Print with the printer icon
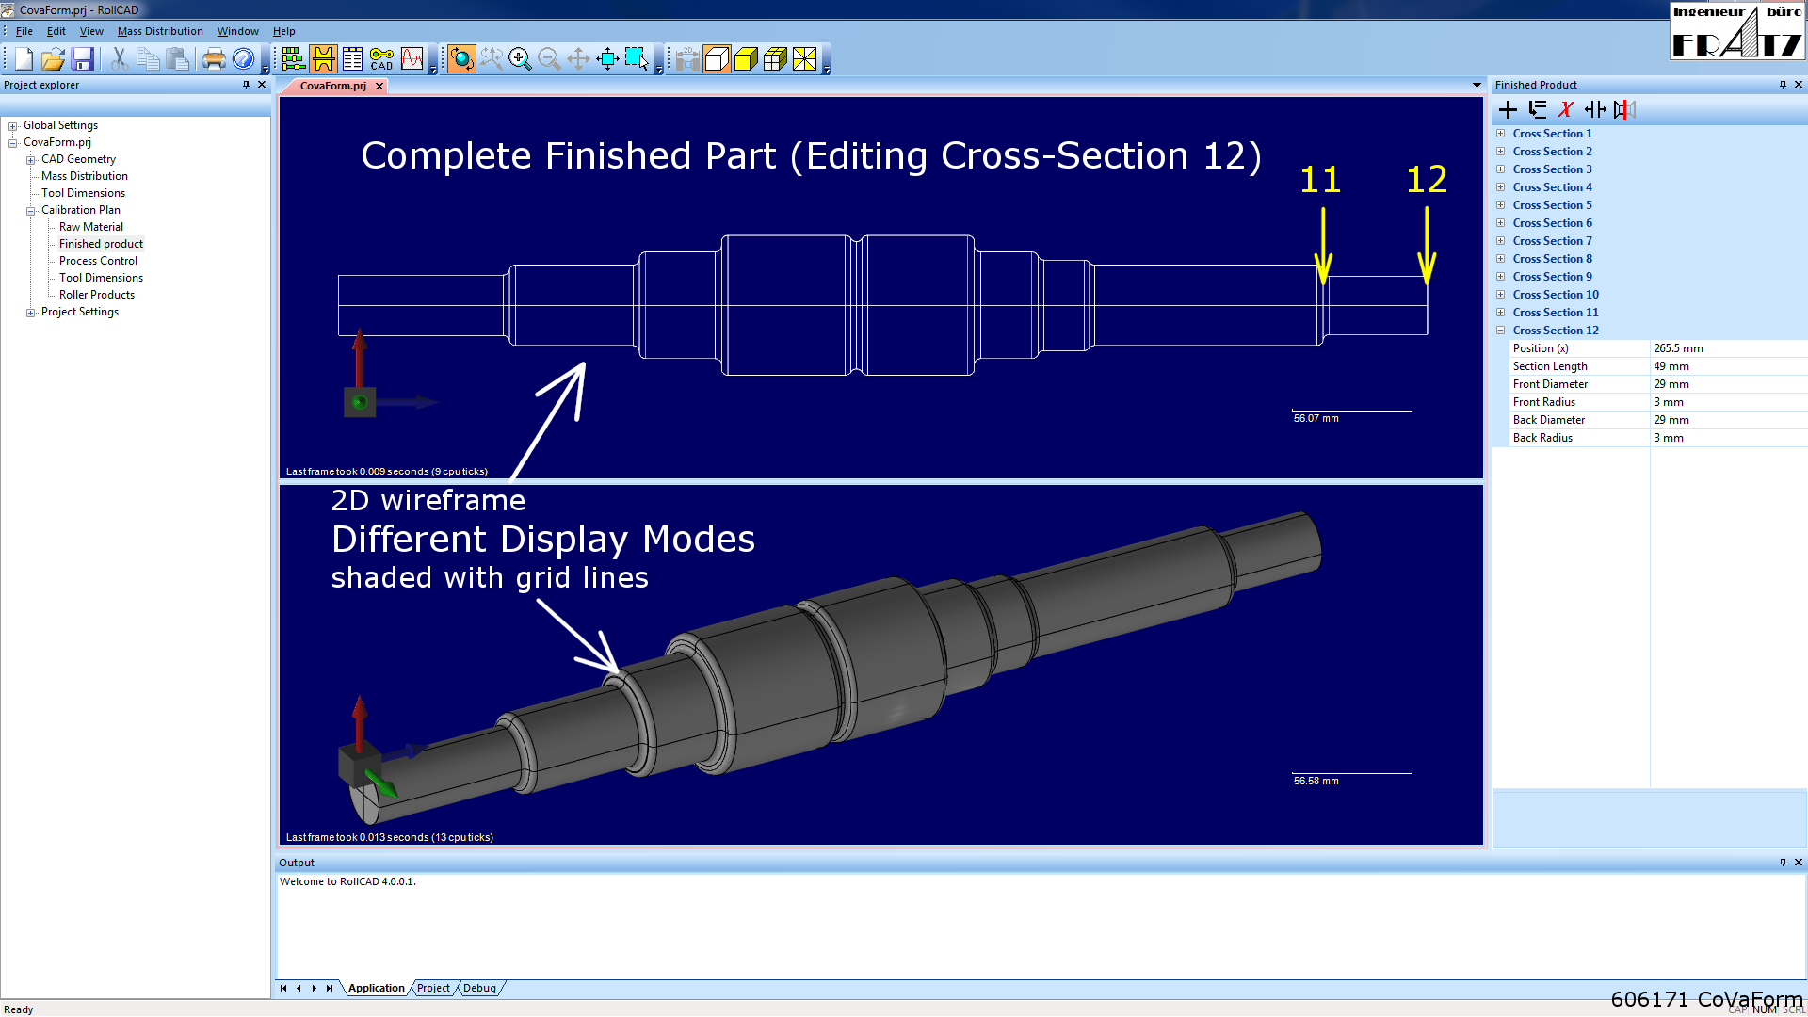This screenshot has height=1017, width=1808. 214,59
